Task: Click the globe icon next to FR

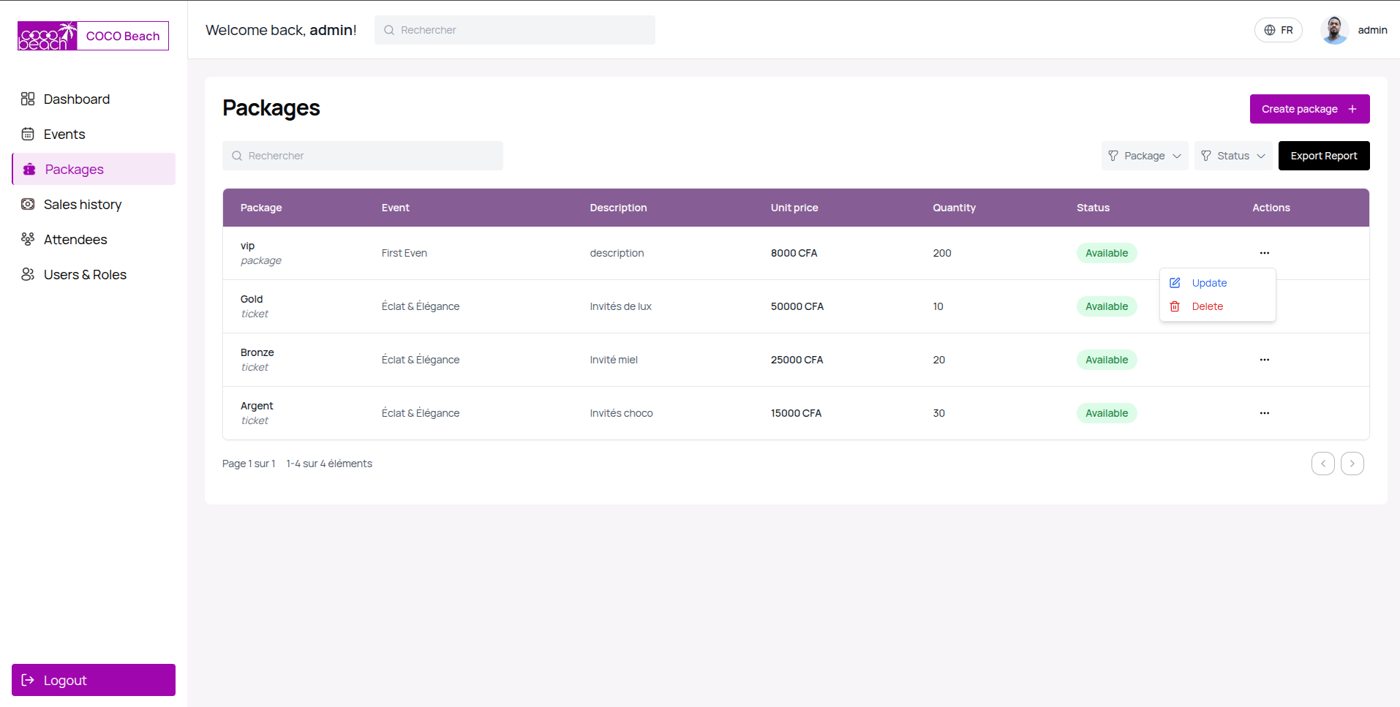Action: click(1269, 30)
